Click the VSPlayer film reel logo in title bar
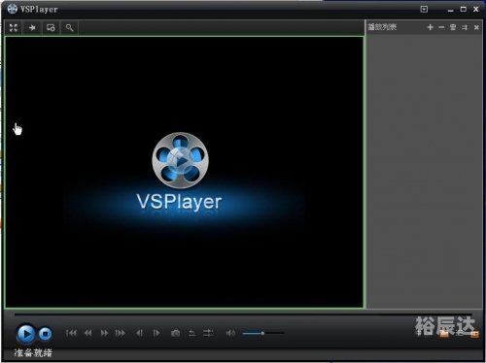The image size is (486, 363). click(x=13, y=9)
